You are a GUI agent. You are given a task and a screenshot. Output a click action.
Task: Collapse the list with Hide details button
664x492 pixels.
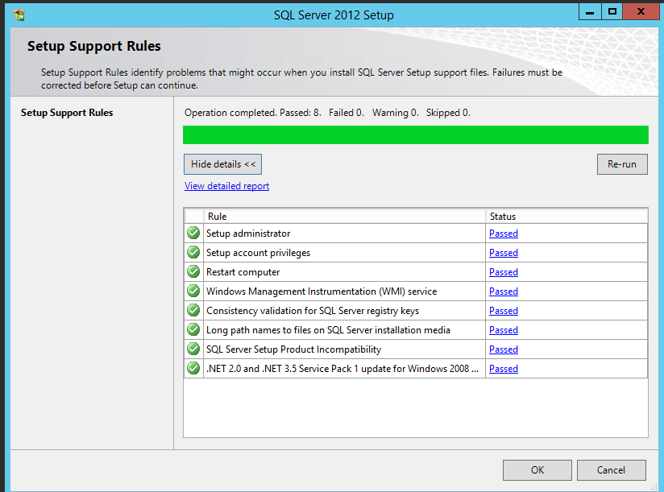click(222, 164)
